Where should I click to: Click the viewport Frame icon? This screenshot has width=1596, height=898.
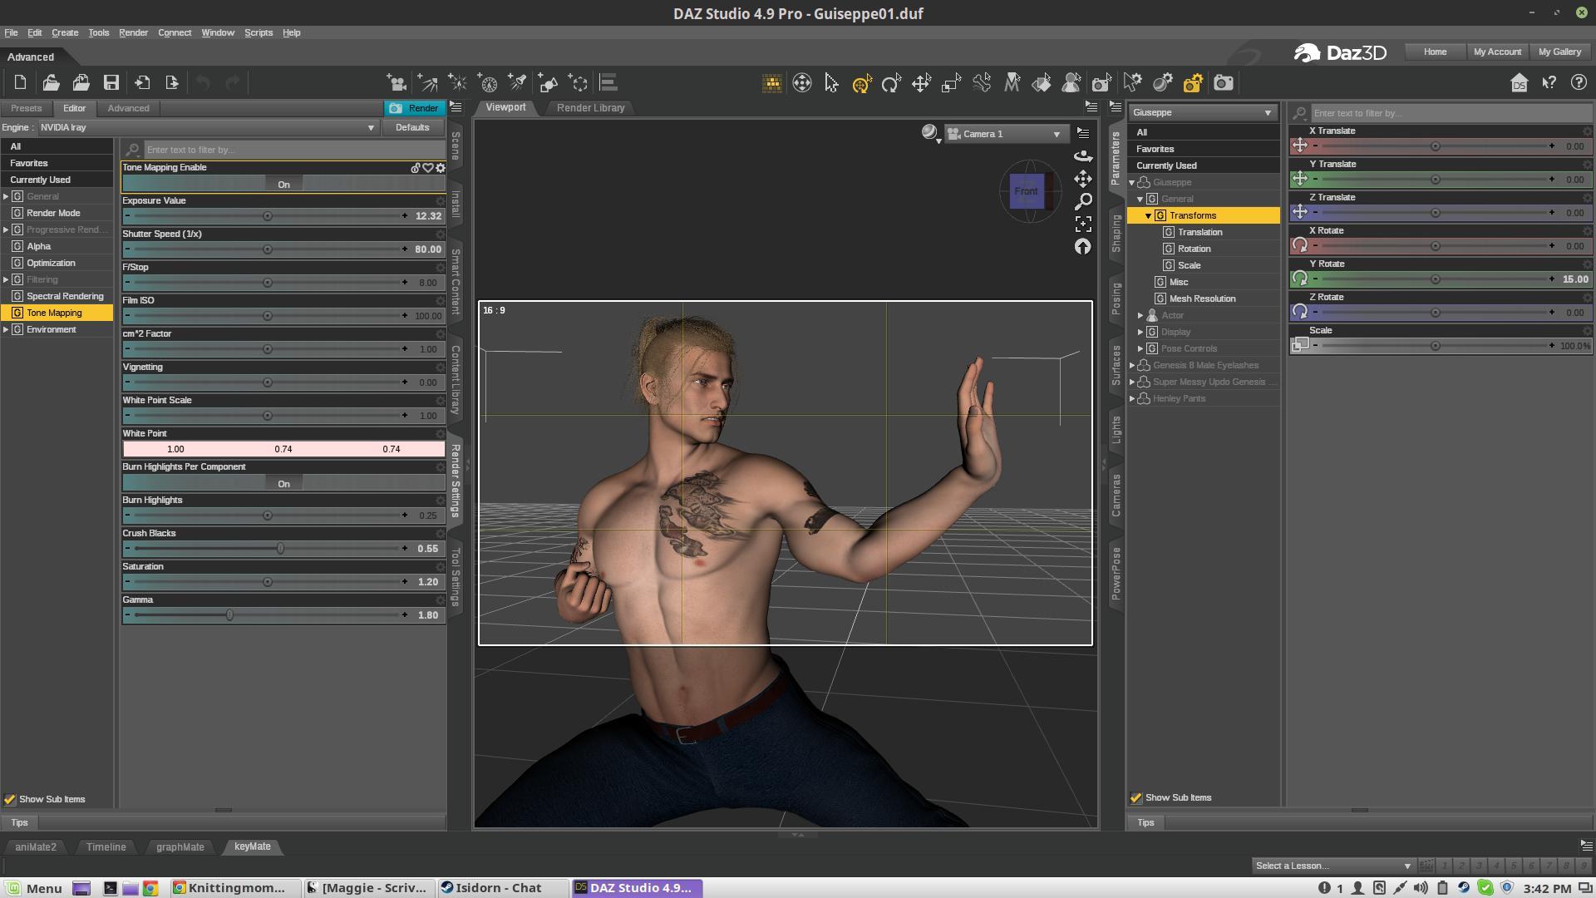pos(1083,224)
